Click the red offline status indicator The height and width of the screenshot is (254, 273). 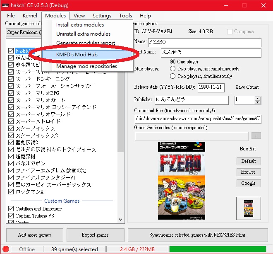(x=5, y=249)
